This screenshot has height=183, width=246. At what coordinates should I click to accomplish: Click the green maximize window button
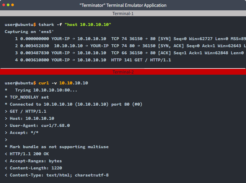click(13, 5)
